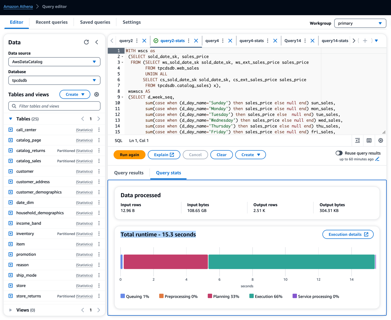Open options menu for call_center table
This screenshot has height=320, width=391.
click(x=99, y=130)
